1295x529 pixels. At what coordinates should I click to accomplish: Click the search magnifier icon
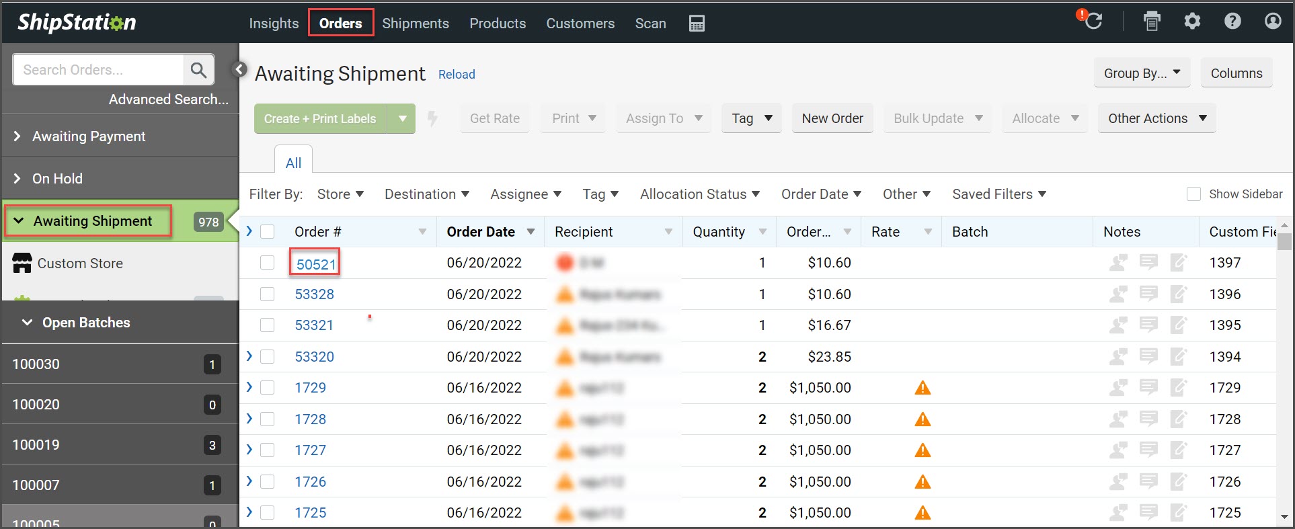click(x=198, y=70)
